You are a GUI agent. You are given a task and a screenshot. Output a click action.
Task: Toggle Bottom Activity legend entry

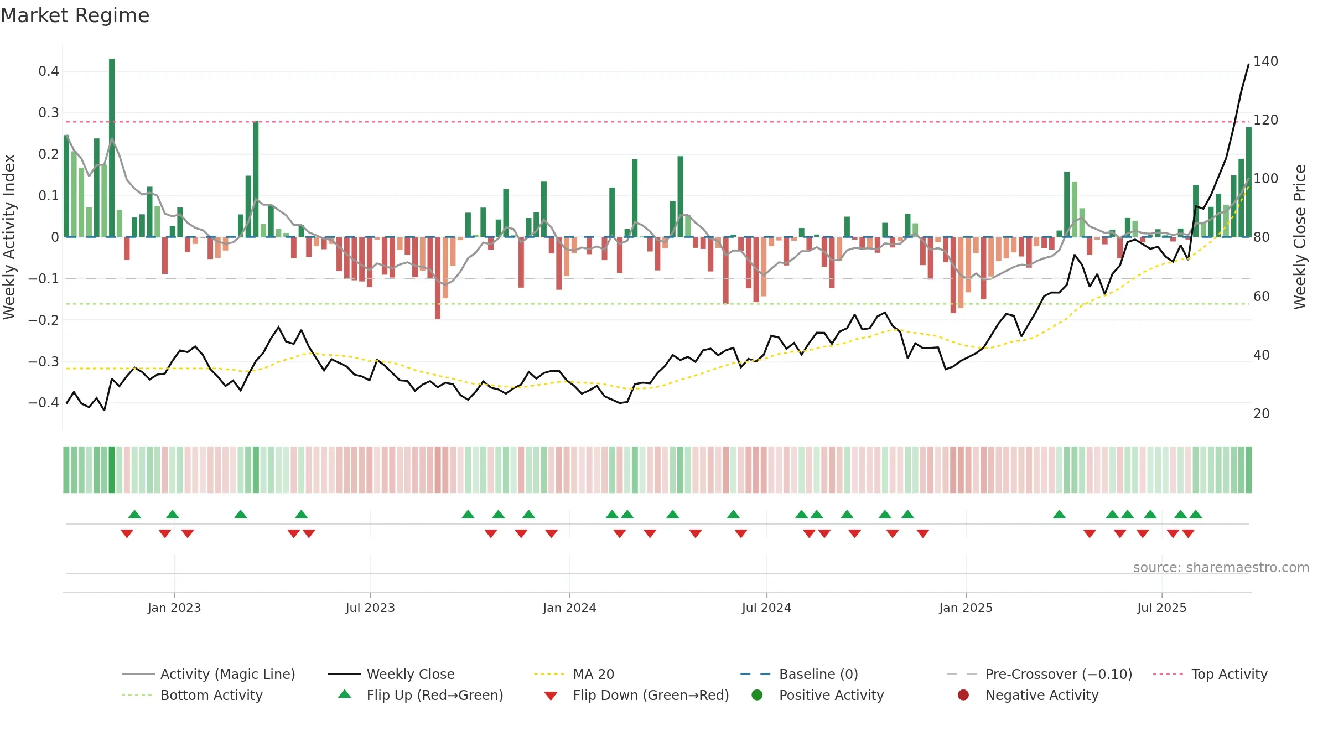coord(192,695)
